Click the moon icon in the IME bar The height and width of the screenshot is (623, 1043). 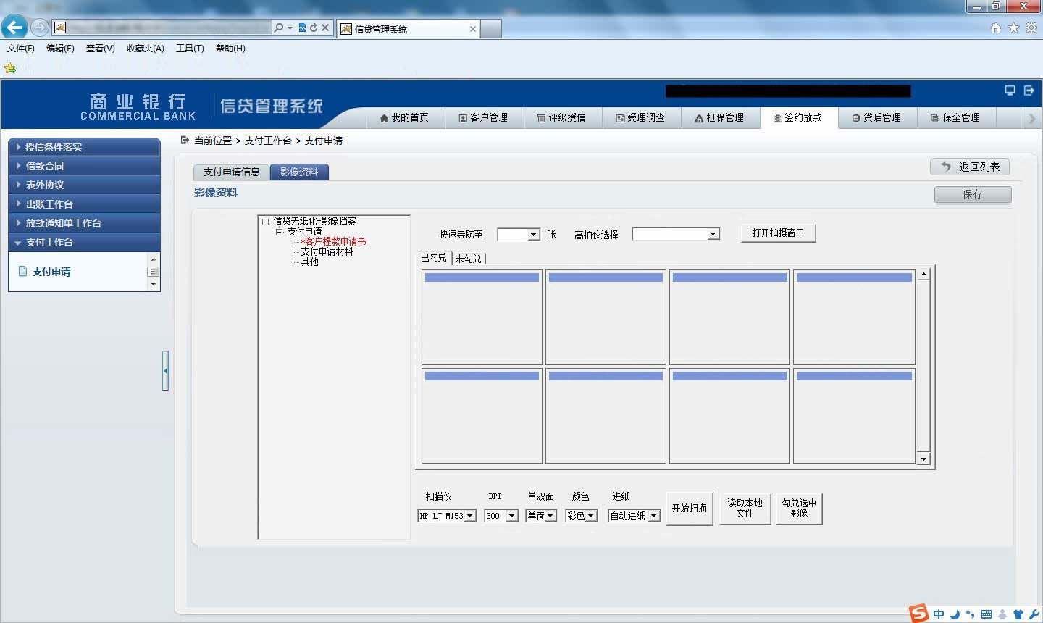pyautogui.click(x=955, y=614)
